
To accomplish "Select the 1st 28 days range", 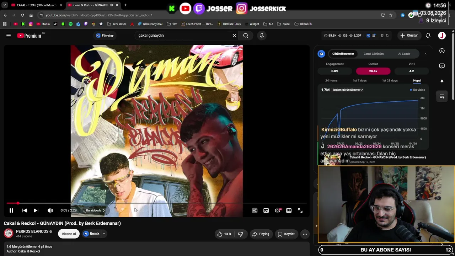I will [390, 81].
